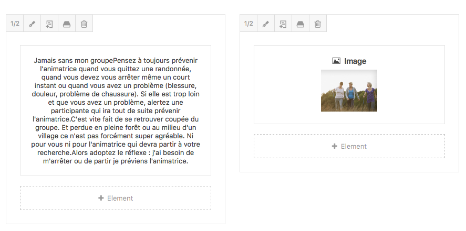Delete the right column with trash icon
The width and height of the screenshot is (466, 231).
click(x=318, y=24)
